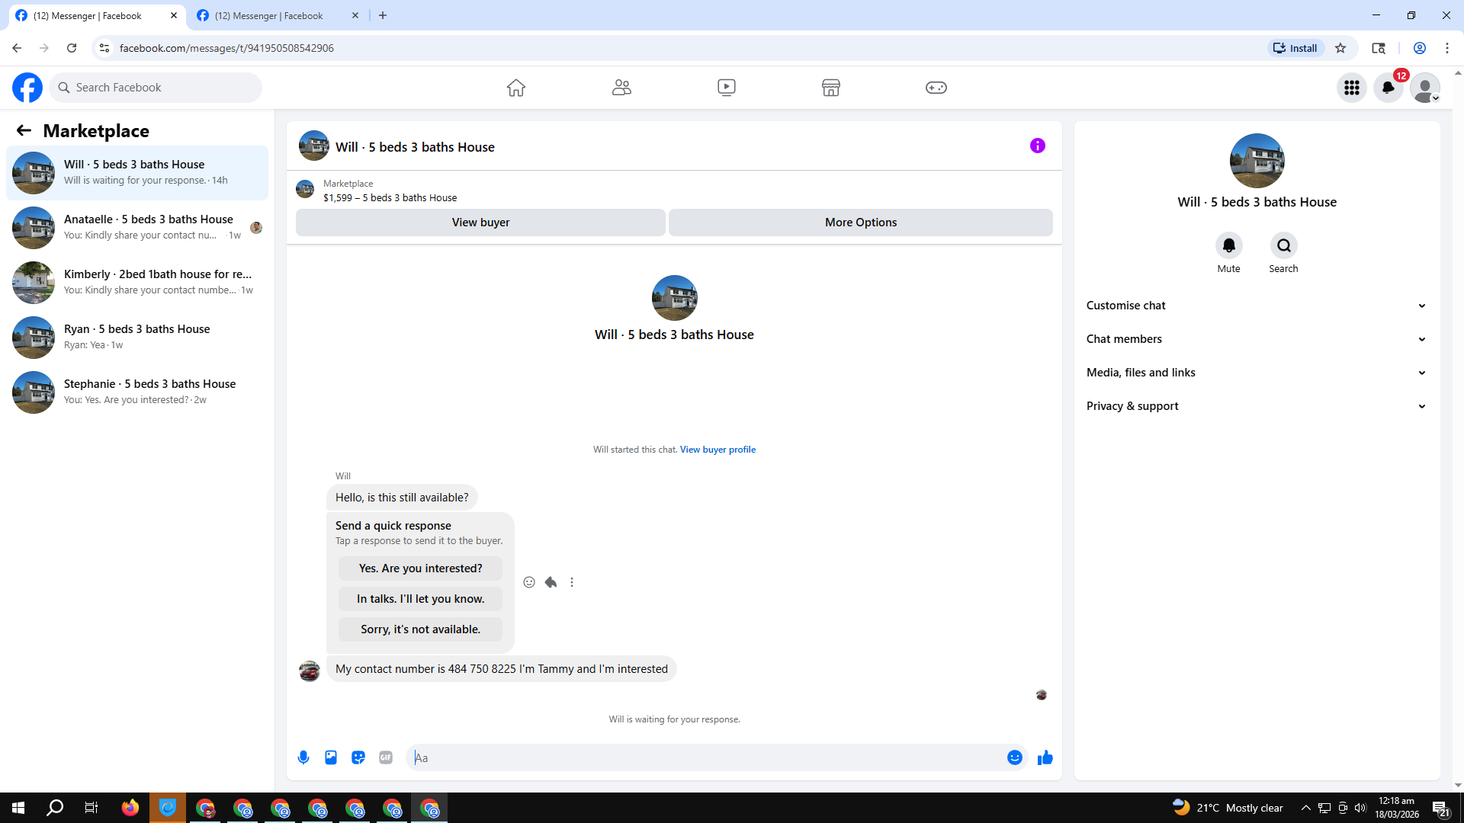
Task: Open more options dots beside message
Action: 572,582
